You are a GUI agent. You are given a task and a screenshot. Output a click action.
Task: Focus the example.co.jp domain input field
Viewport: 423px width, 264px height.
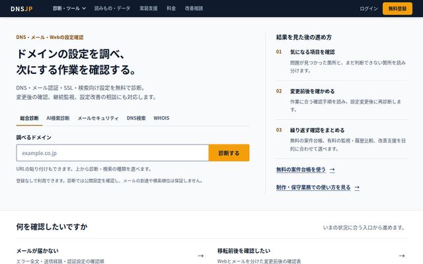[112, 153]
